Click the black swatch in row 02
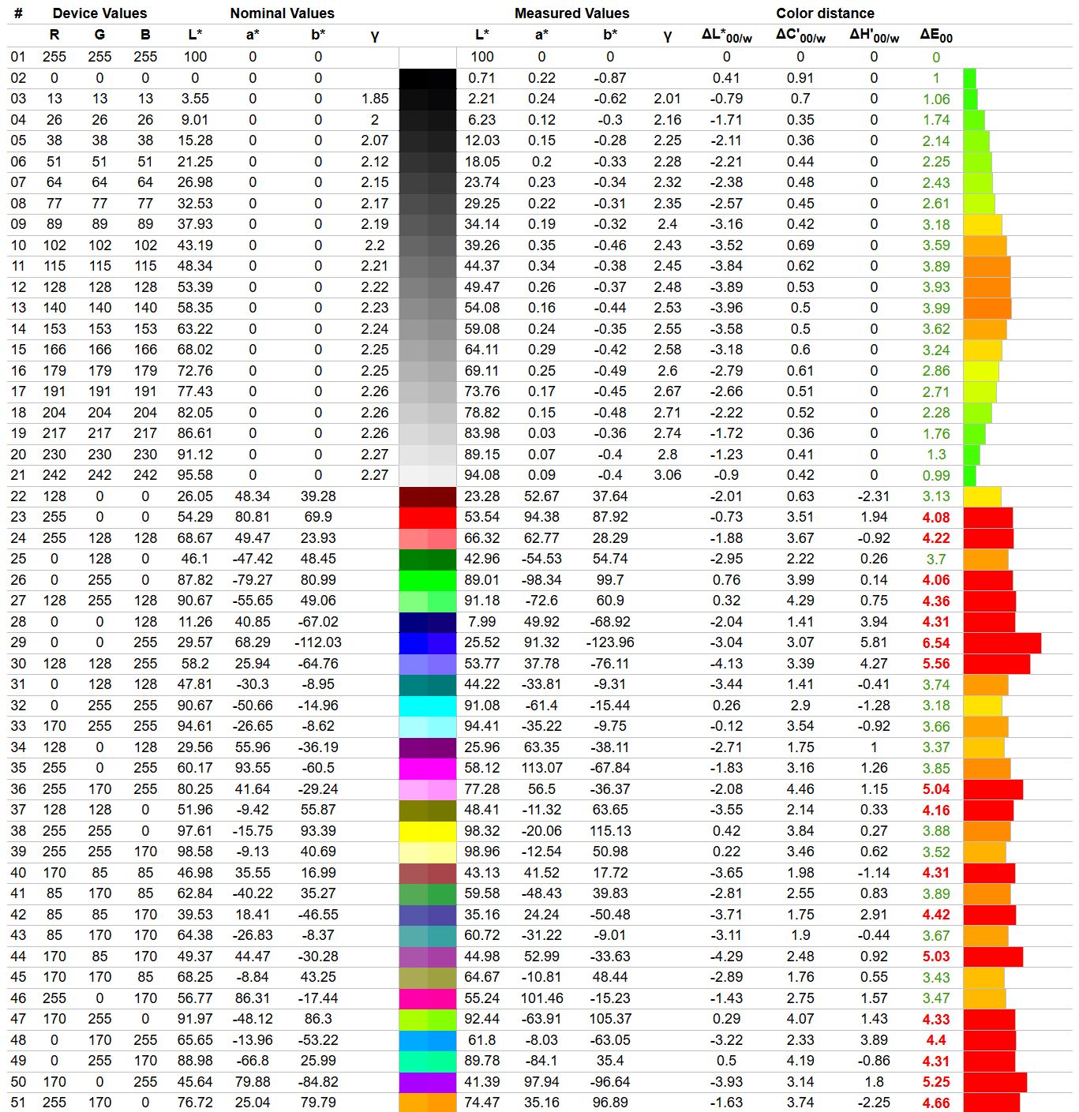This screenshot has width=1079, height=1112. [x=427, y=78]
